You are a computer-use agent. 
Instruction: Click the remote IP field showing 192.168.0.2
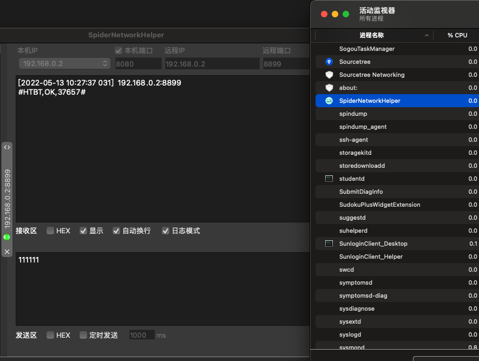coord(212,64)
